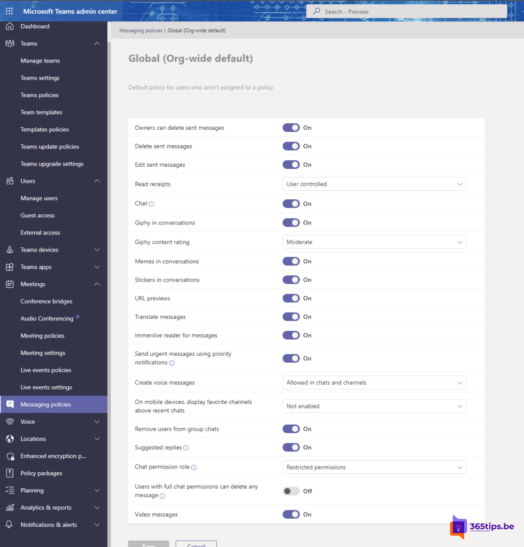This screenshot has width=524, height=547.
Task: Enable users with full chat permissions delete toggle
Action: 291,491
